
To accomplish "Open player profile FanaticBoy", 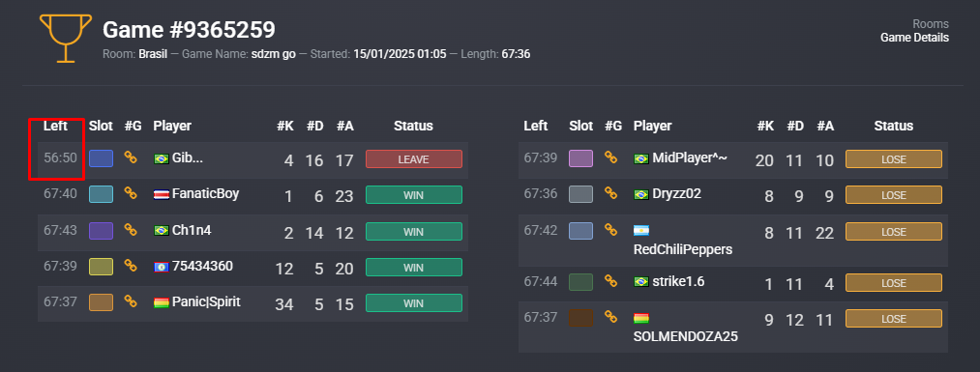I will tap(206, 193).
